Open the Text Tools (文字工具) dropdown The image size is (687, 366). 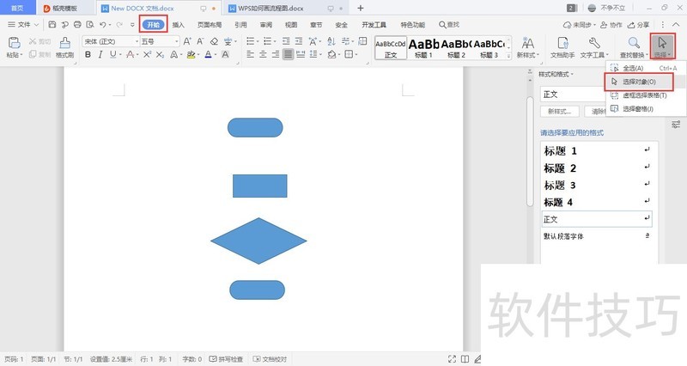click(594, 47)
